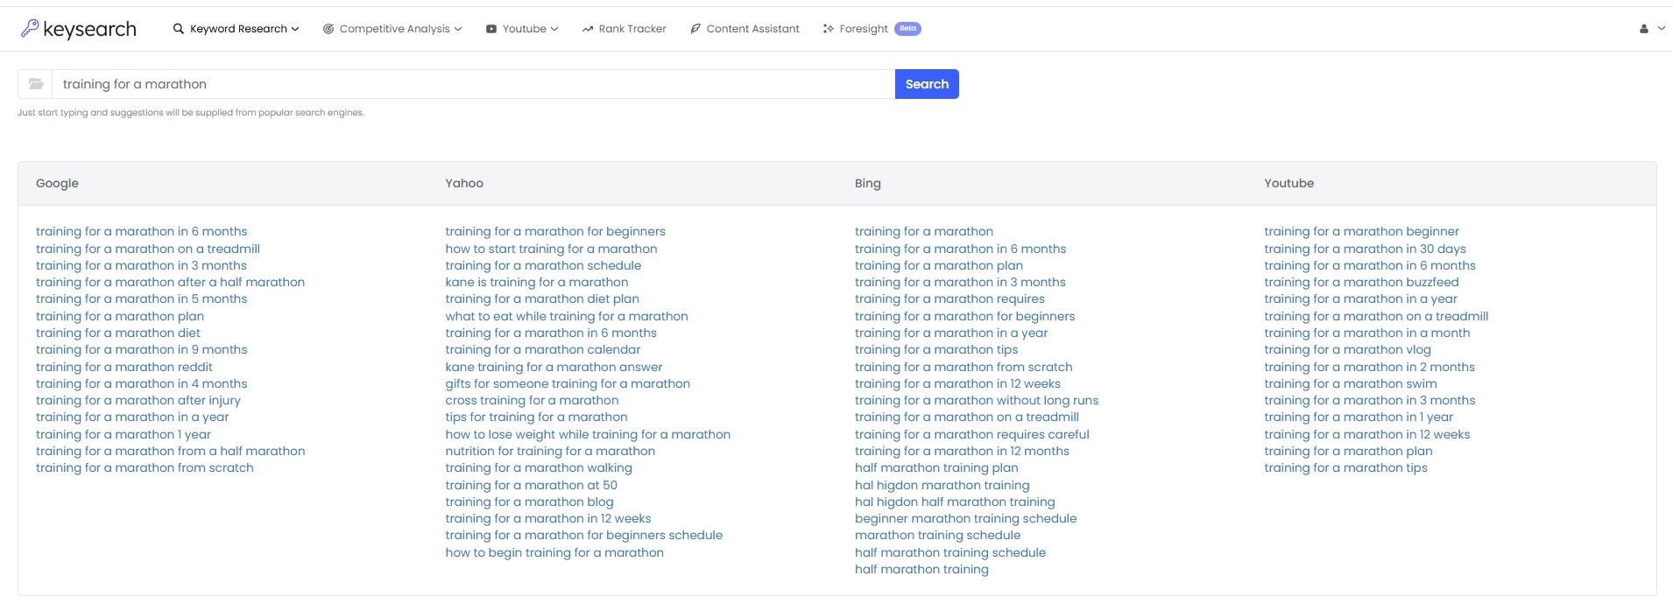Screen dimensions: 1673x611
Task: Open Google suggestion 'training for a marathon diet'
Action: coord(118,333)
